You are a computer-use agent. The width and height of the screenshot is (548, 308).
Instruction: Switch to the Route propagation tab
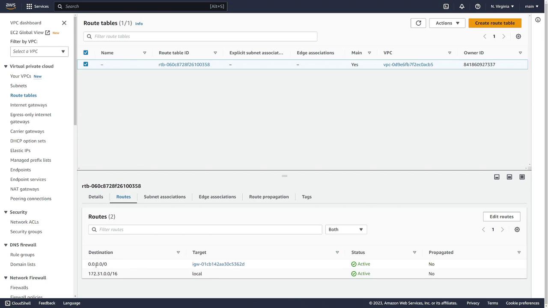[x=268, y=197]
